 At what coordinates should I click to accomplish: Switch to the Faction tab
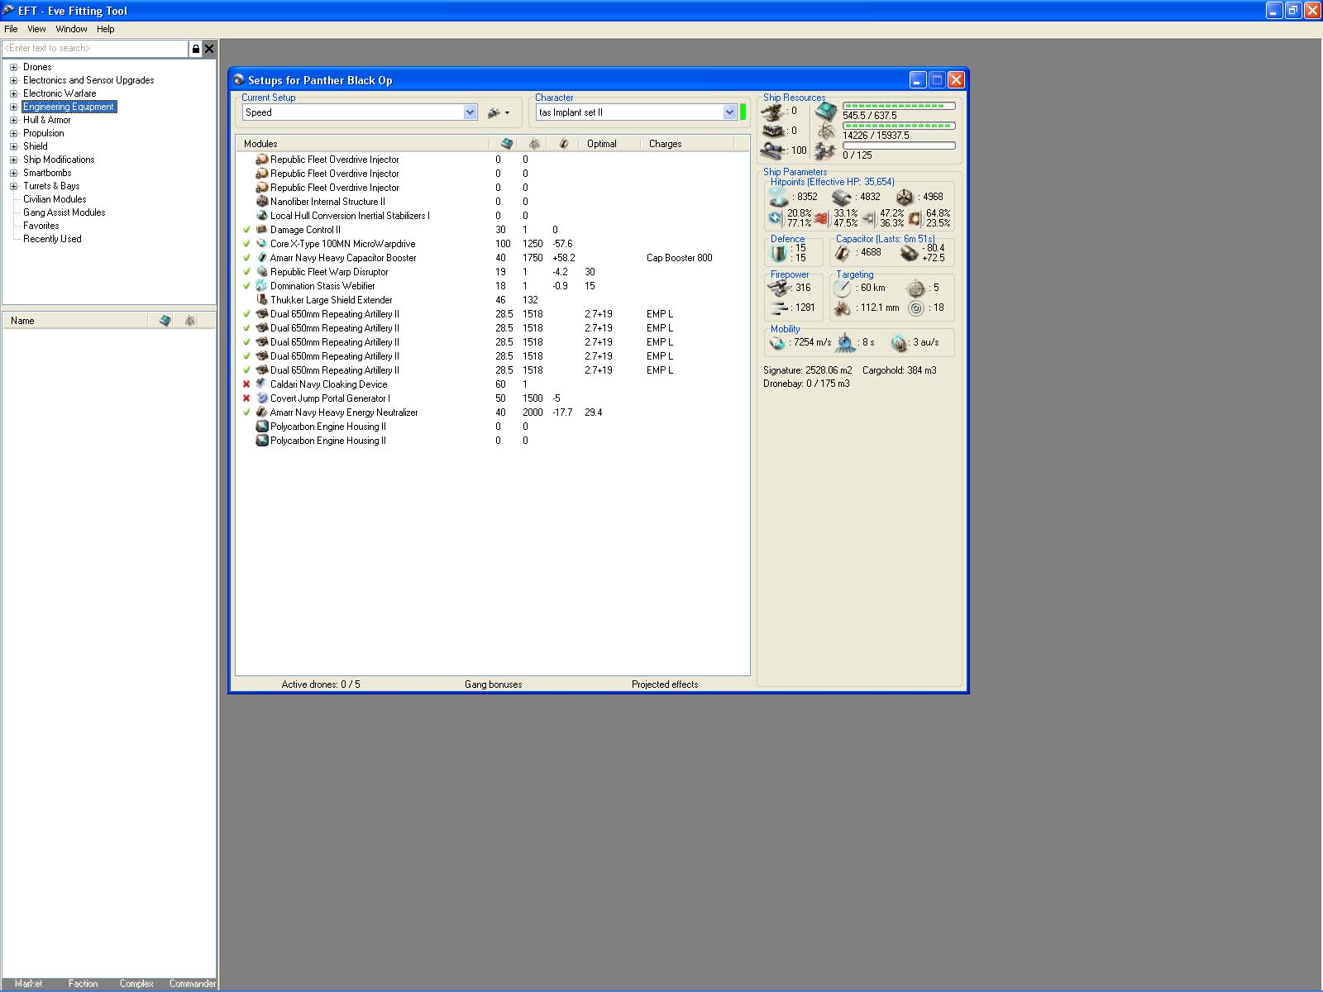[x=83, y=984]
